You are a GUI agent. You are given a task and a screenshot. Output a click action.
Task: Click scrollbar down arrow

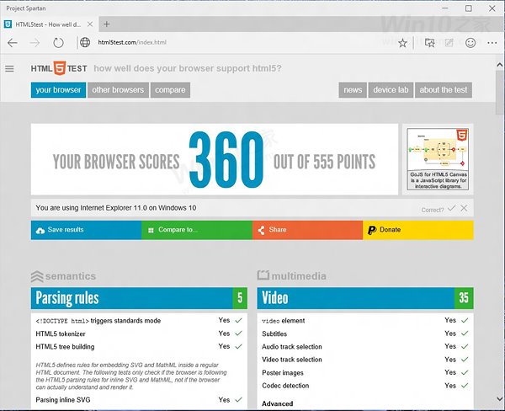click(499, 399)
